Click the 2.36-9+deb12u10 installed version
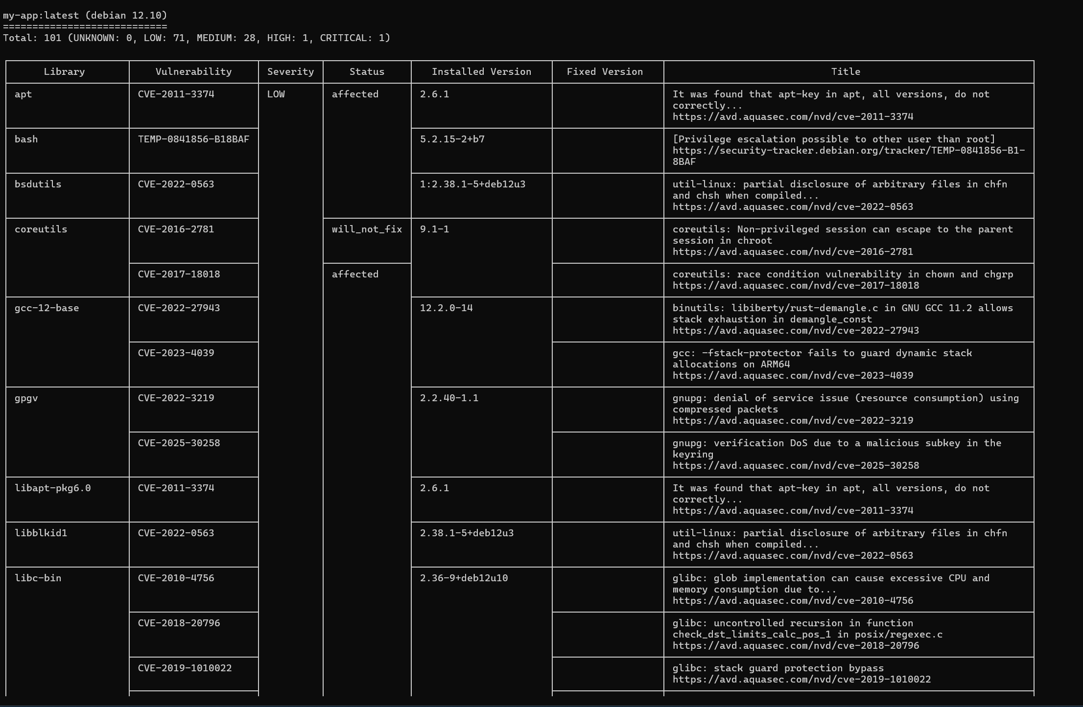This screenshot has width=1083, height=707. pos(463,578)
